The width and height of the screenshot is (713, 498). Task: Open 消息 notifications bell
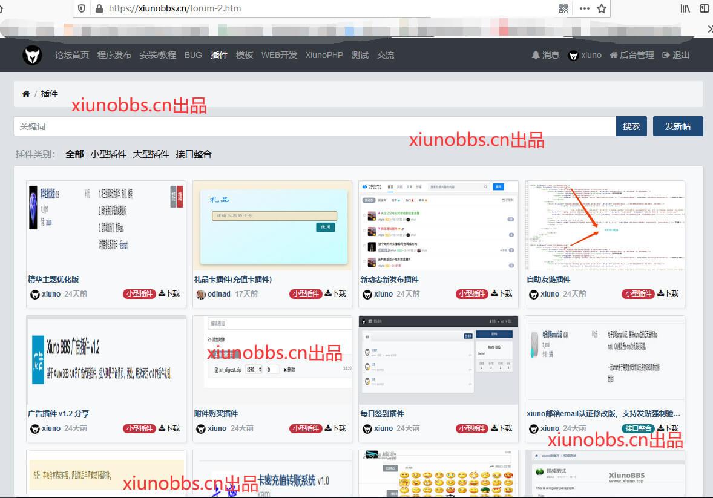coord(545,55)
